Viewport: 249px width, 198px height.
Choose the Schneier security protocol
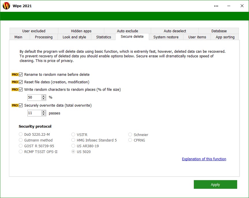[x=130, y=135]
